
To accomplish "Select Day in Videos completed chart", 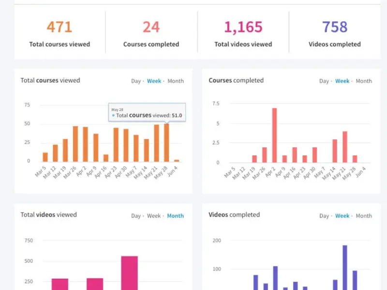I will [x=324, y=216].
